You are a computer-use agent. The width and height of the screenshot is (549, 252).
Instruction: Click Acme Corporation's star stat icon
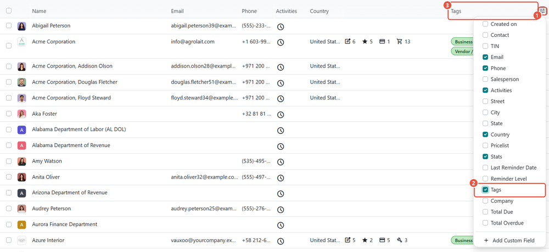[365, 42]
